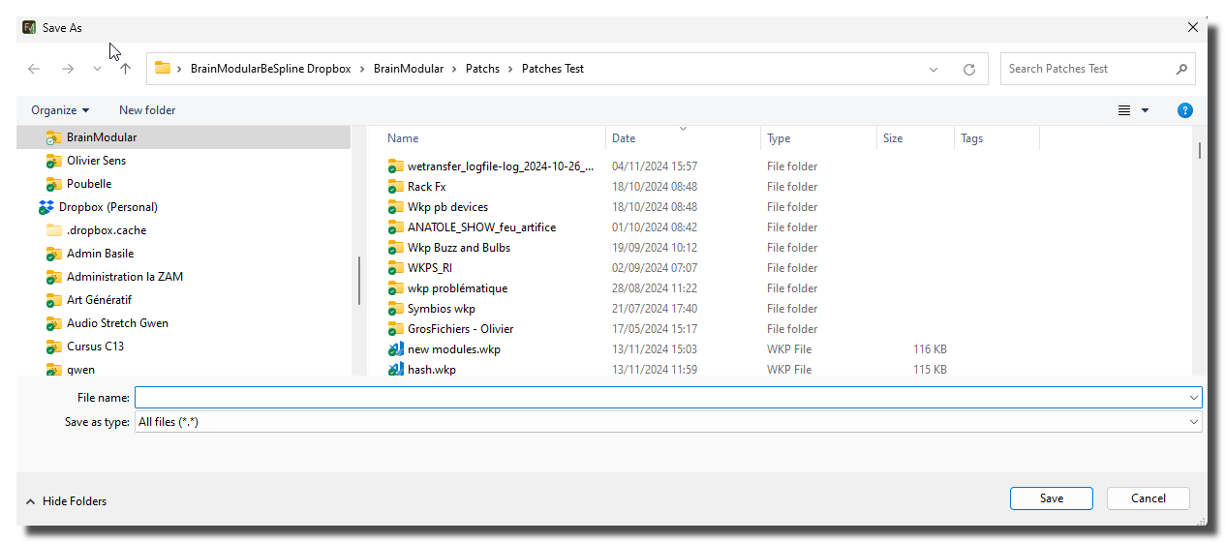Viewport: 1225px width, 543px height.
Task: Close the Save As dialog
Action: tap(1193, 27)
